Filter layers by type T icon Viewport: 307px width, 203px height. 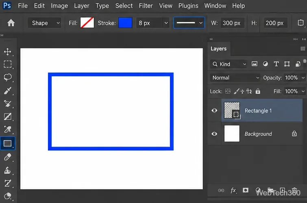click(276, 64)
